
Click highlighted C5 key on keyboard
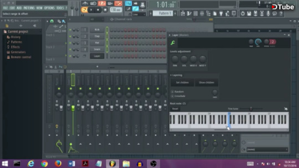point(229,120)
